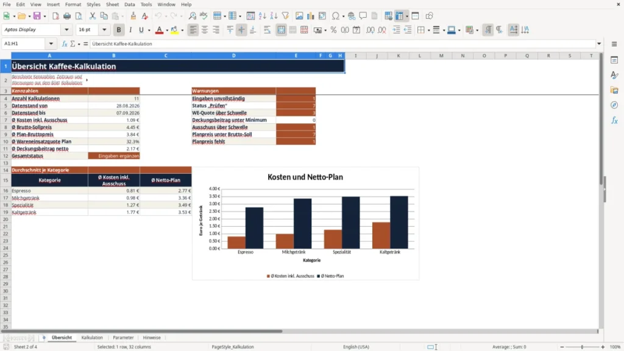Screen dimensions: 624x351
Task: Select the column D header
Action: pyautogui.click(x=233, y=55)
